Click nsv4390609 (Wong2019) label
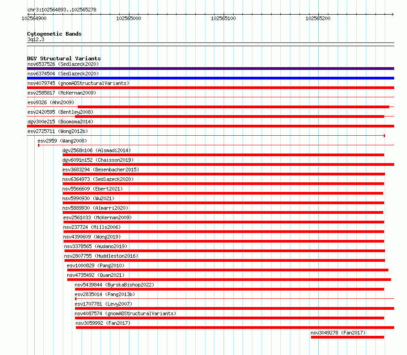Image resolution: width=407 pixels, height=355 pixels. click(x=92, y=237)
